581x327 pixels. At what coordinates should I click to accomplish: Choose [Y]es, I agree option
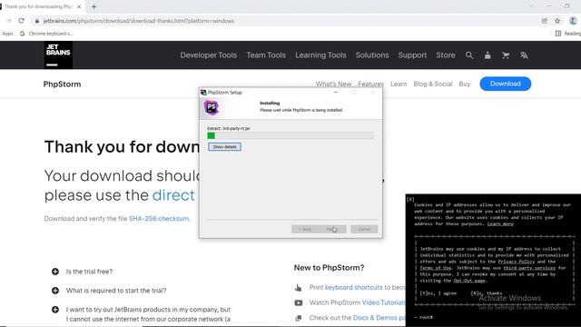pos(438,292)
